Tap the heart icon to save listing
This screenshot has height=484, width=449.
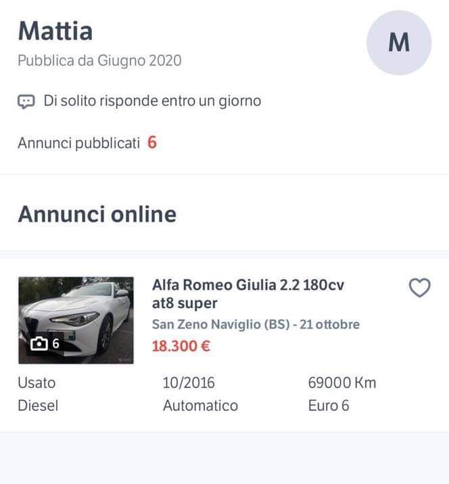420,289
